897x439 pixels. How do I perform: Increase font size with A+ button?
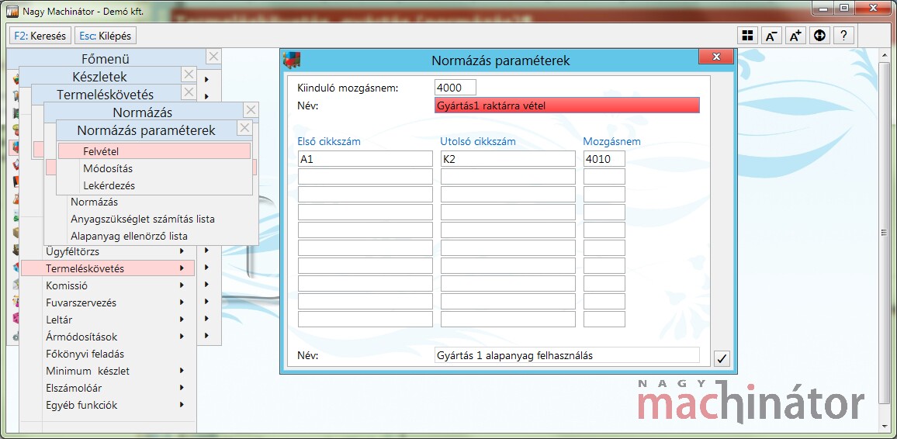point(795,36)
